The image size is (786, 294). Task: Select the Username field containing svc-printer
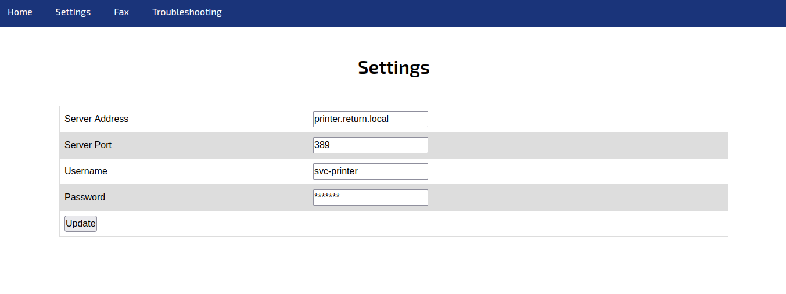[371, 171]
